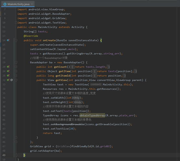The height and width of the screenshot is (161, 180).
Task: Click the Java class icon on MainActivity.java tab
Action: [5, 4]
